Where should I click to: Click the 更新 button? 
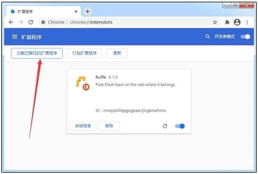tap(117, 53)
